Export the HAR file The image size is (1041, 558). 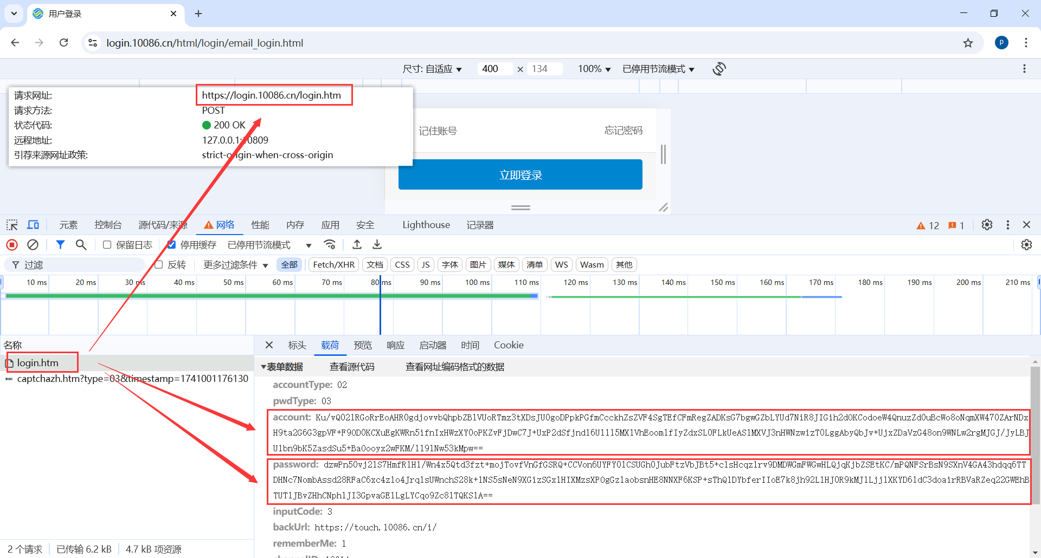click(x=377, y=245)
